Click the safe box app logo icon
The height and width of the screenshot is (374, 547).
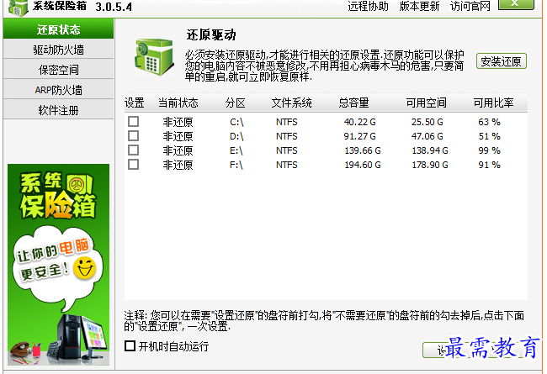19,8
